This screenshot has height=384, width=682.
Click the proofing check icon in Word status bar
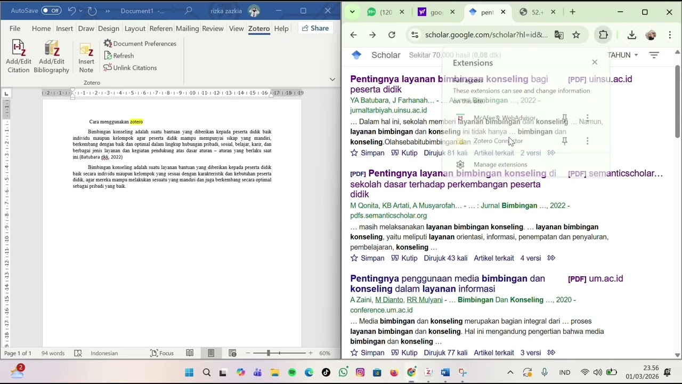point(78,353)
